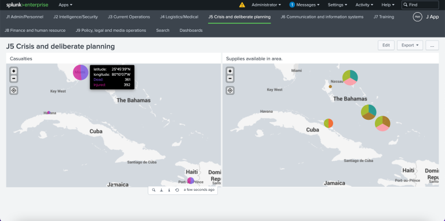Select J5 Crisis and deliberate planning tab
This screenshot has height=221, width=445.
(239, 17)
